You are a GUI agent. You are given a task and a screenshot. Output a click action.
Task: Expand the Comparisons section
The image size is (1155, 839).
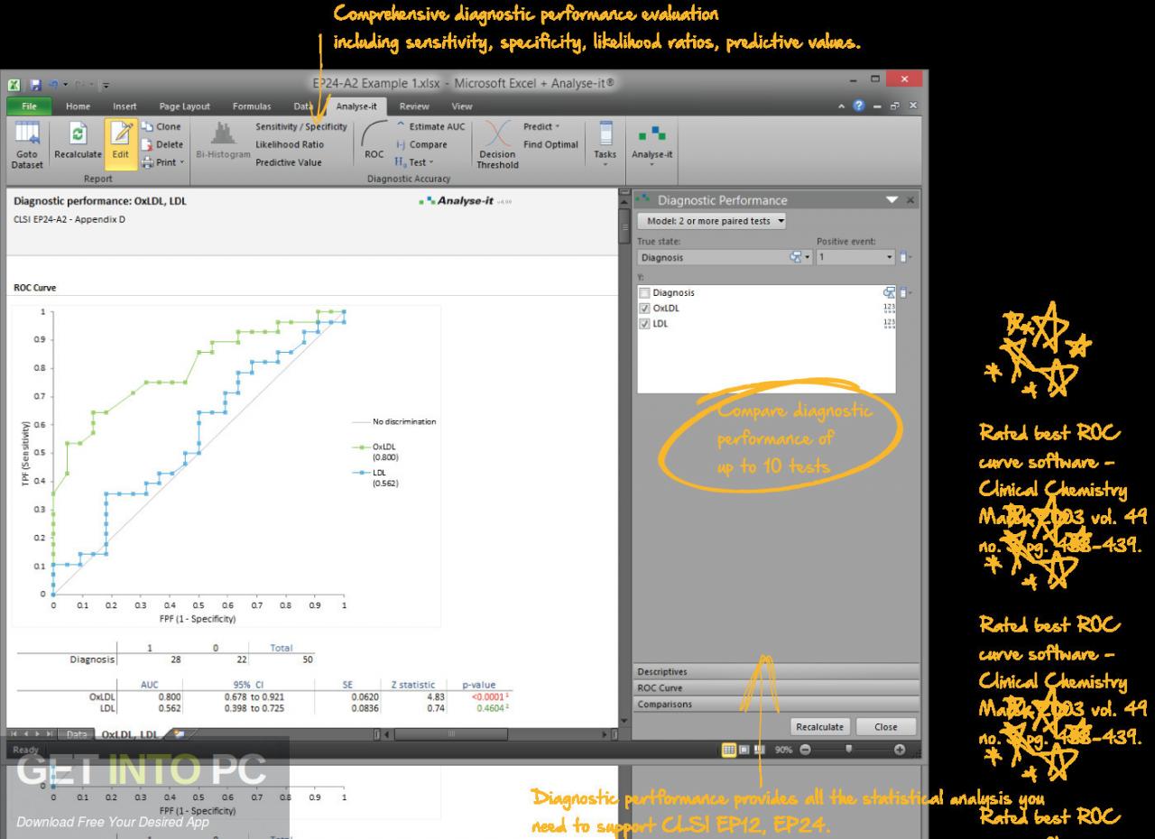click(x=776, y=704)
